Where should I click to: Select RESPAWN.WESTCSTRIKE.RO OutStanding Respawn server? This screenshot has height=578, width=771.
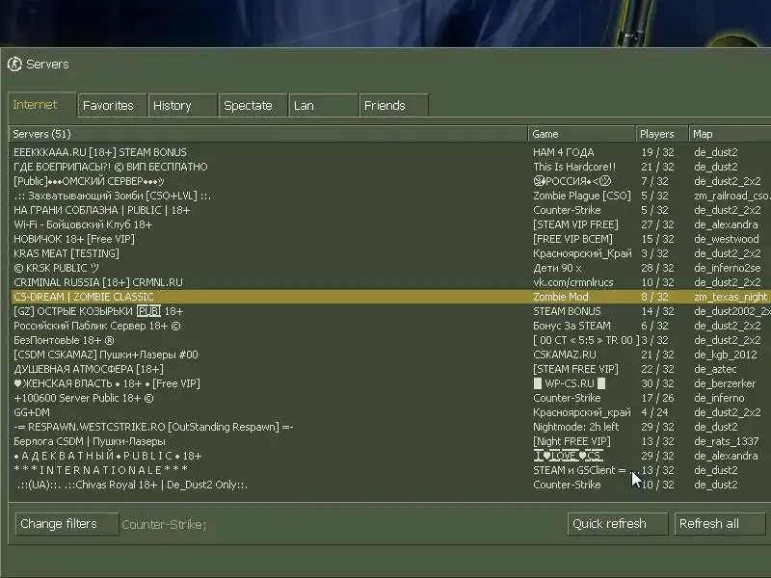click(x=390, y=427)
